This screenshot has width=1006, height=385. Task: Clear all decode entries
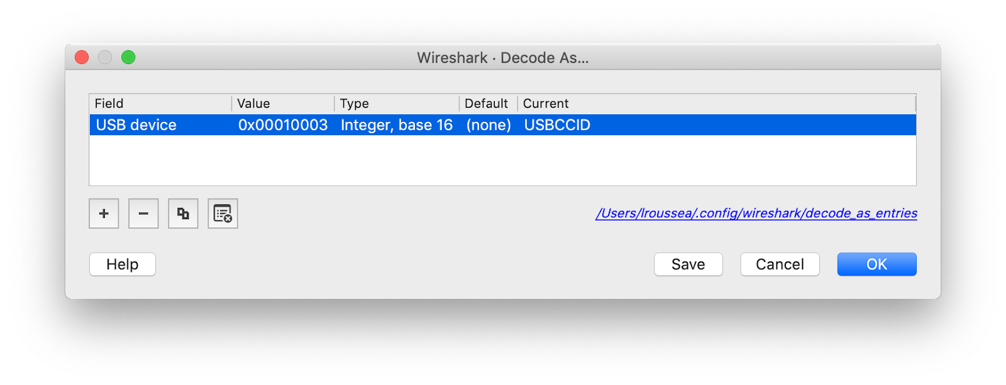tap(223, 214)
